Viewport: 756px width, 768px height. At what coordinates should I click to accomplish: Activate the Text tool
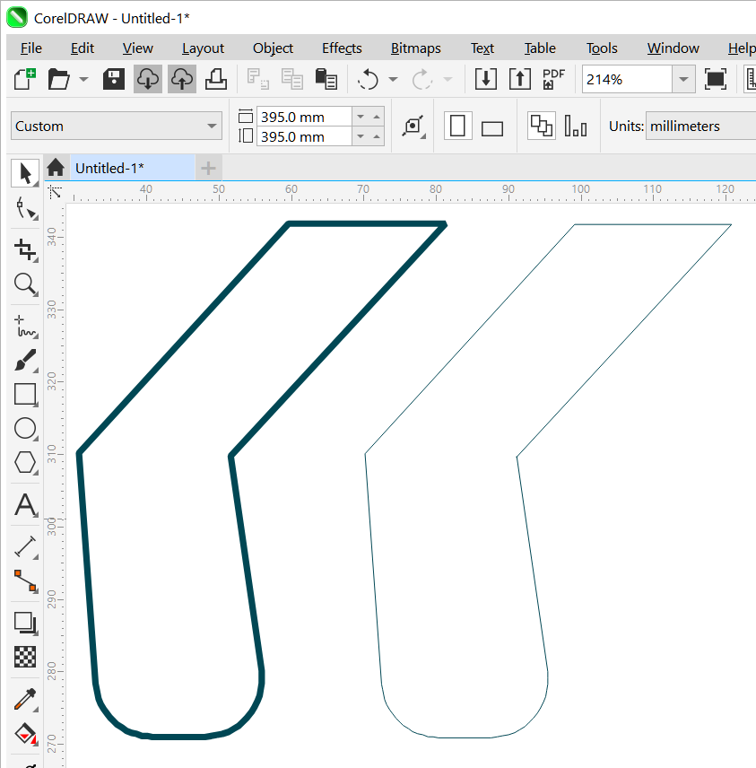(25, 504)
